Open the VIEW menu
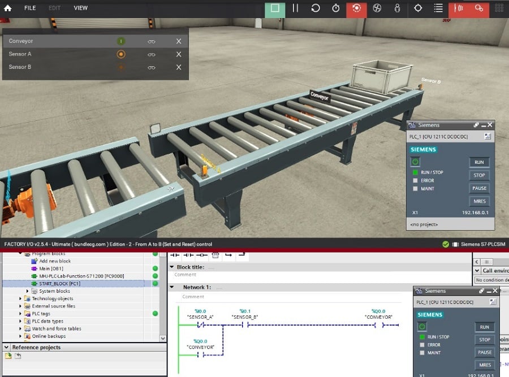 pos(80,8)
